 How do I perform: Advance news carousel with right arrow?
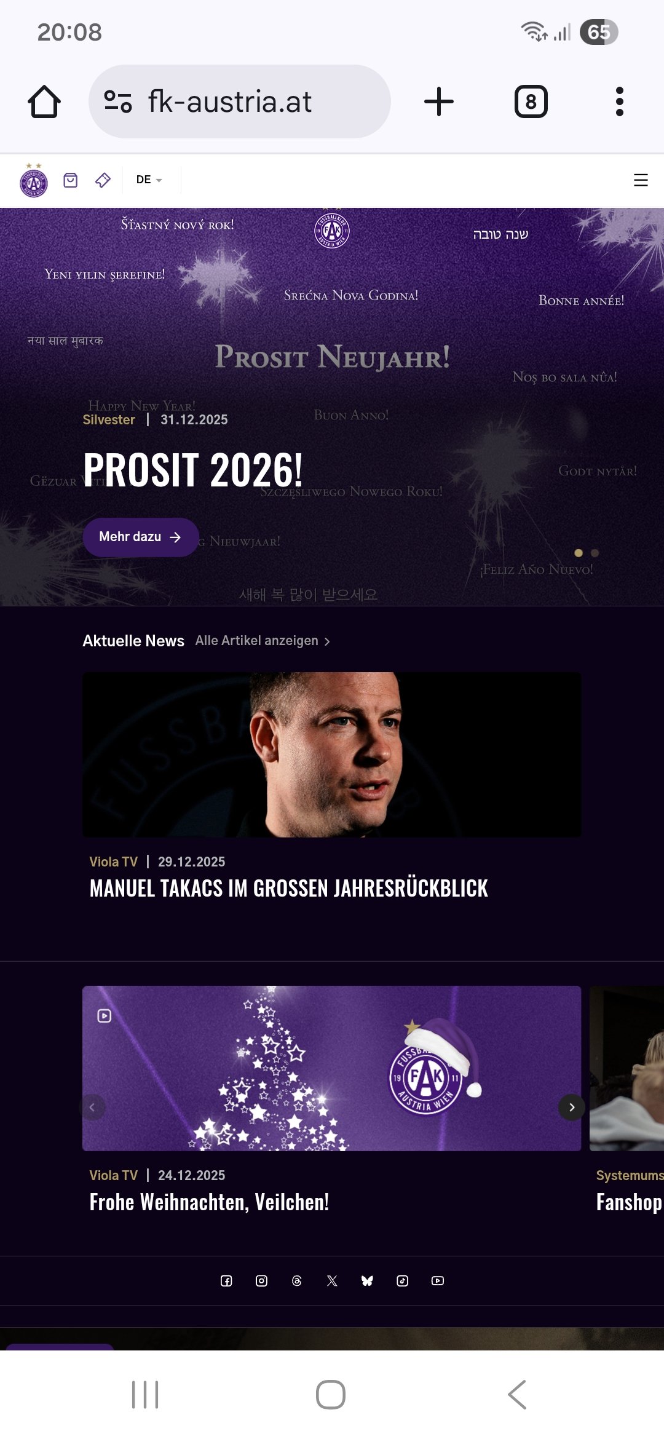[572, 1107]
